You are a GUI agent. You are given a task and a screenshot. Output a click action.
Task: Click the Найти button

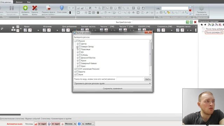pos(148,79)
